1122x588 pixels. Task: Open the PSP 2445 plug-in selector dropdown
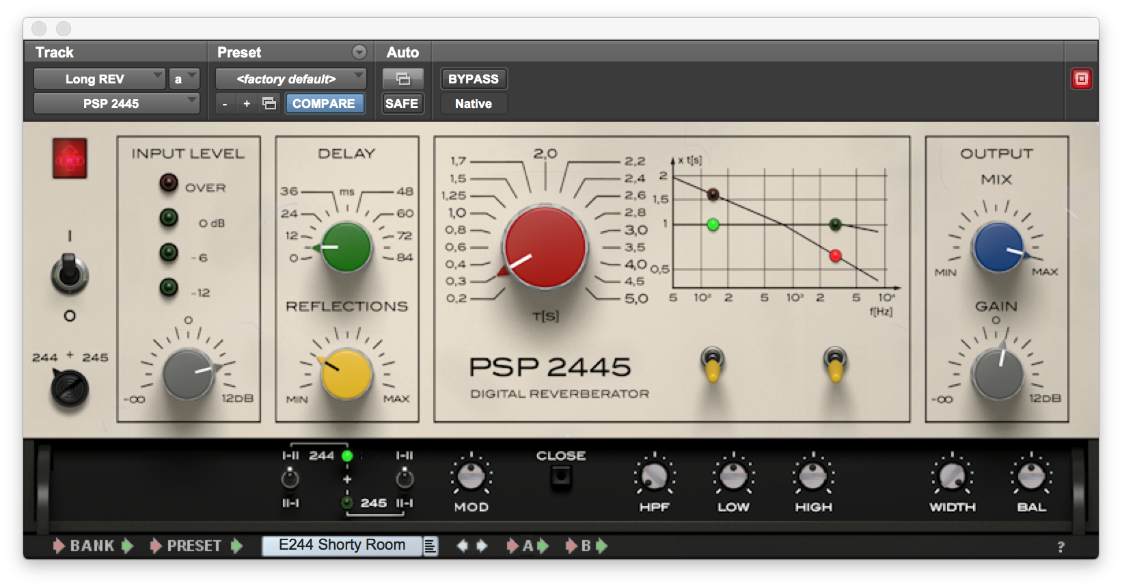pos(116,103)
